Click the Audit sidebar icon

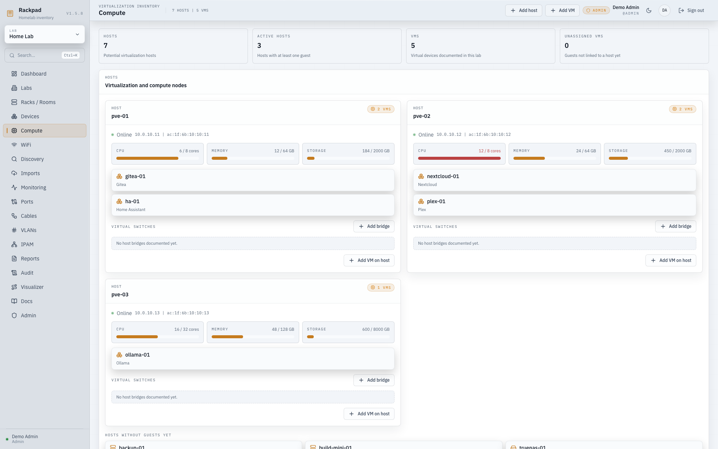tap(14, 273)
